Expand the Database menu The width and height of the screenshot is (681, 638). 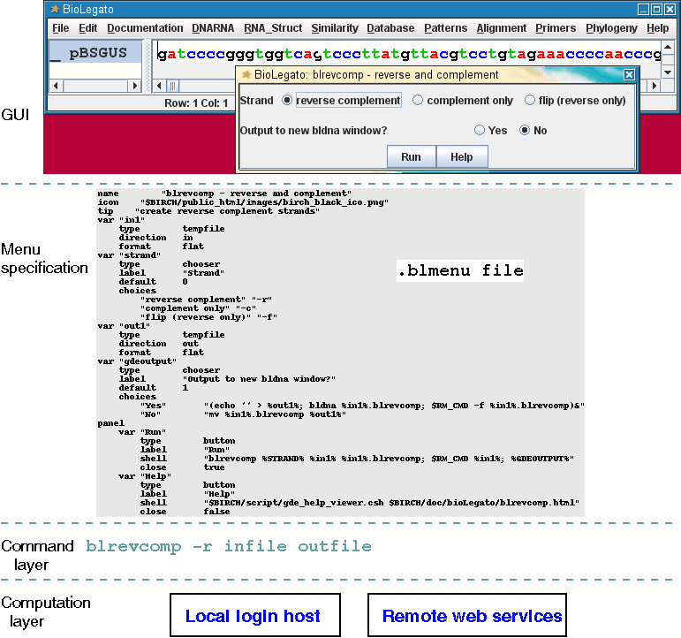point(390,28)
